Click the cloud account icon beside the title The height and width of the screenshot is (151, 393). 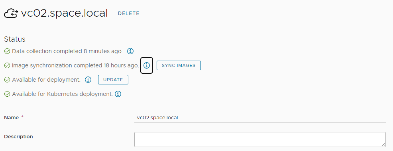click(11, 13)
